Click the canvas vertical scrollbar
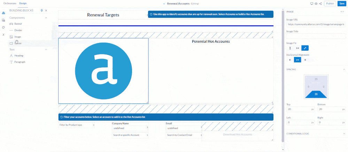The image size is (348, 152). click(x=283, y=76)
